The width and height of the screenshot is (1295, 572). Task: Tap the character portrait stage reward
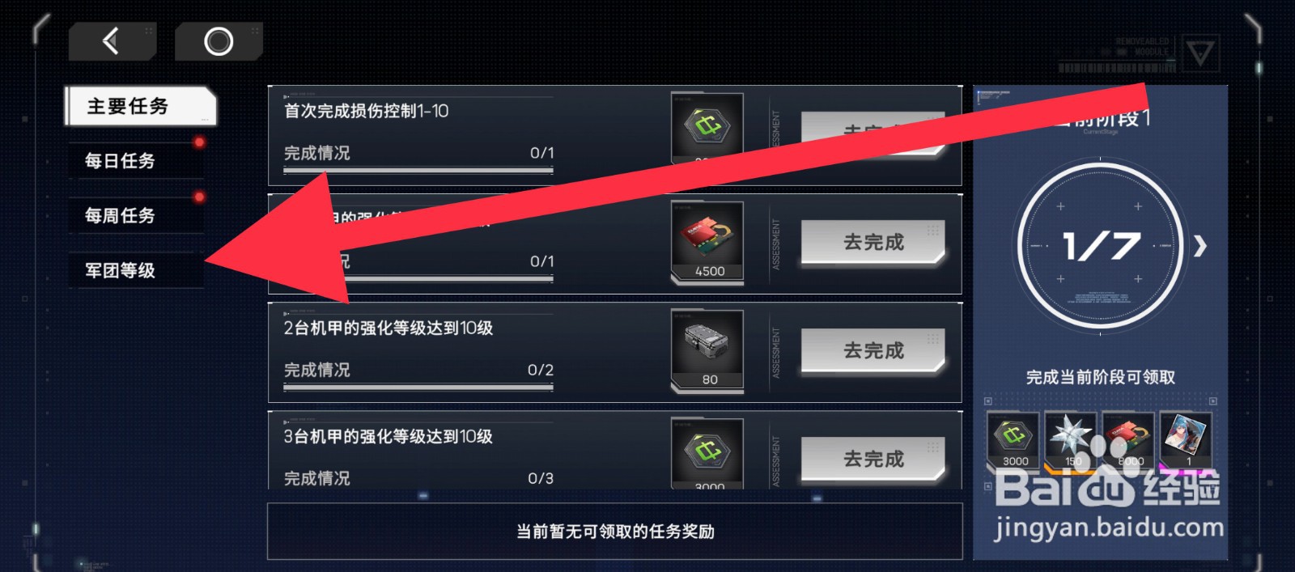coord(1187,440)
